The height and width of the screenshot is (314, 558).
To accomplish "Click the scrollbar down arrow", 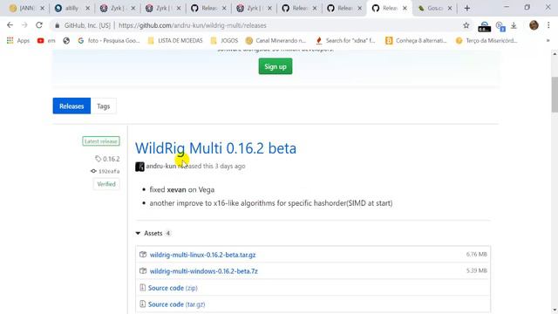I will pyautogui.click(x=555, y=310).
